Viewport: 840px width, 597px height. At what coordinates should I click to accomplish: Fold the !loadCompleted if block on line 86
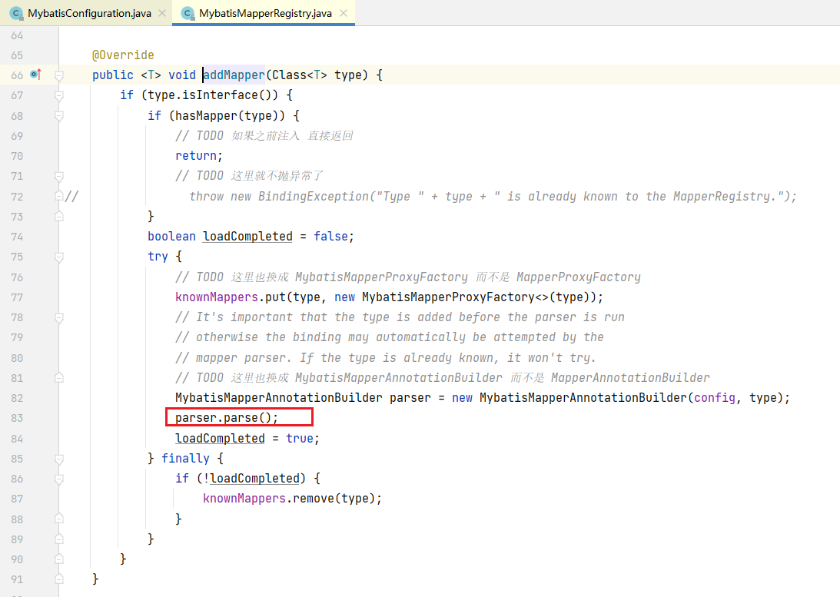pos(58,478)
